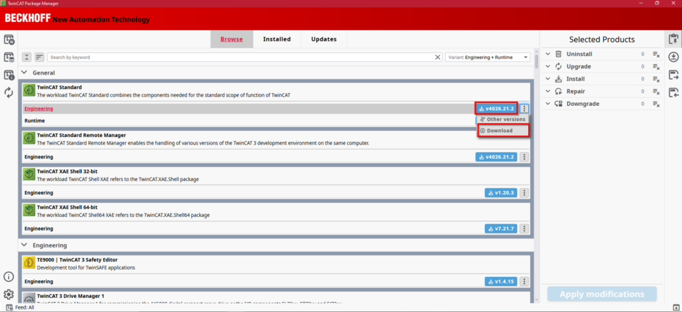Click the Selected Products heading
Image resolution: width=682 pixels, height=312 pixels.
[602, 39]
